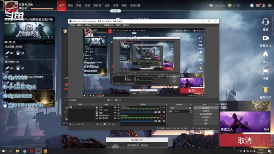Click the 取消匹配 button
The image size is (274, 154).
pos(137,140)
